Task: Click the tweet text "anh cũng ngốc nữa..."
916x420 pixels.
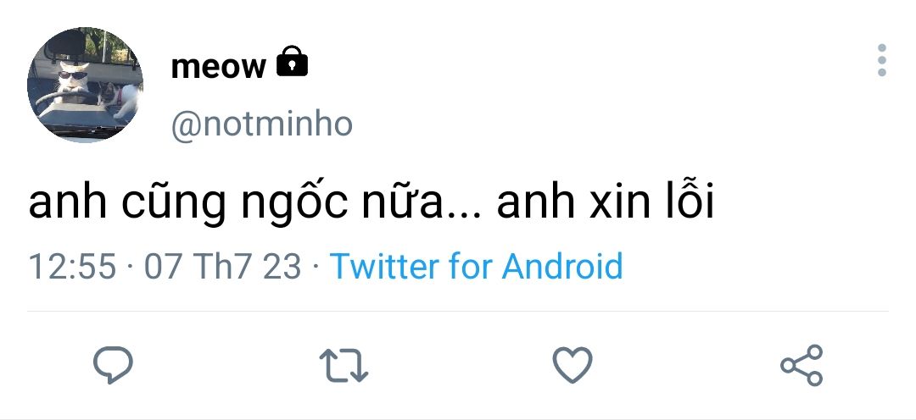Action: click(x=248, y=205)
